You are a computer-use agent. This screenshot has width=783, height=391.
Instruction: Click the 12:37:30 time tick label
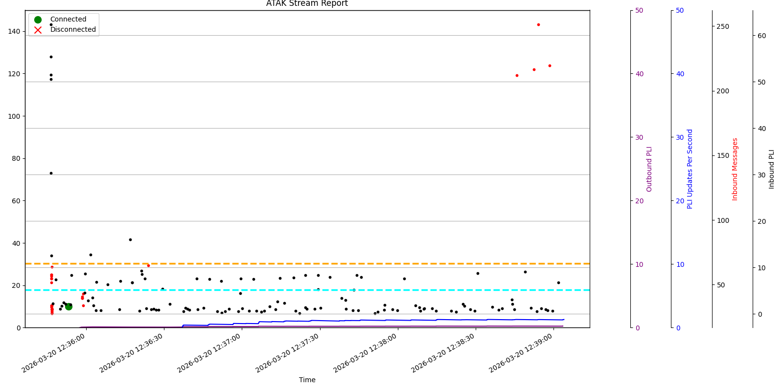click(x=288, y=359)
